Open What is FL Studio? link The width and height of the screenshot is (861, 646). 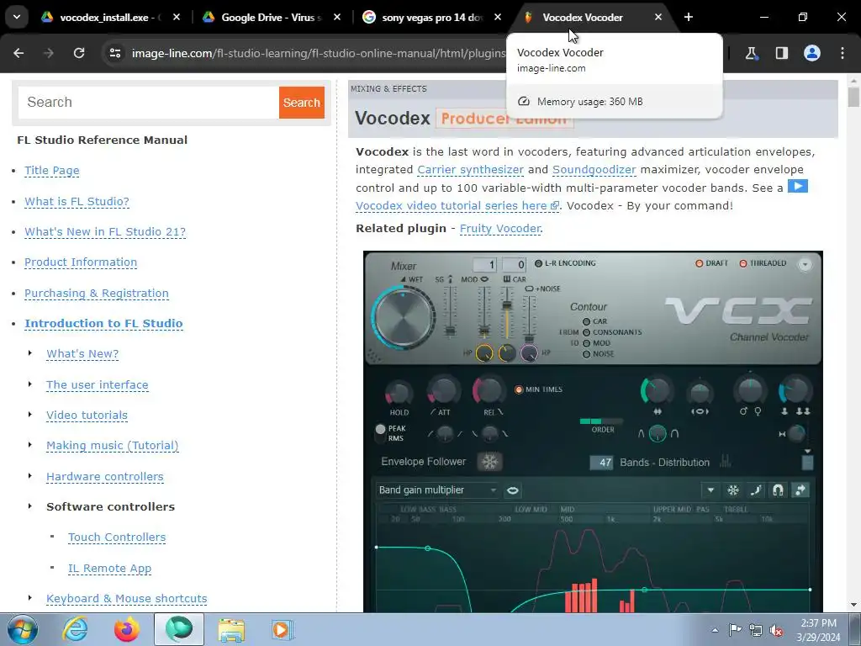coord(77,201)
